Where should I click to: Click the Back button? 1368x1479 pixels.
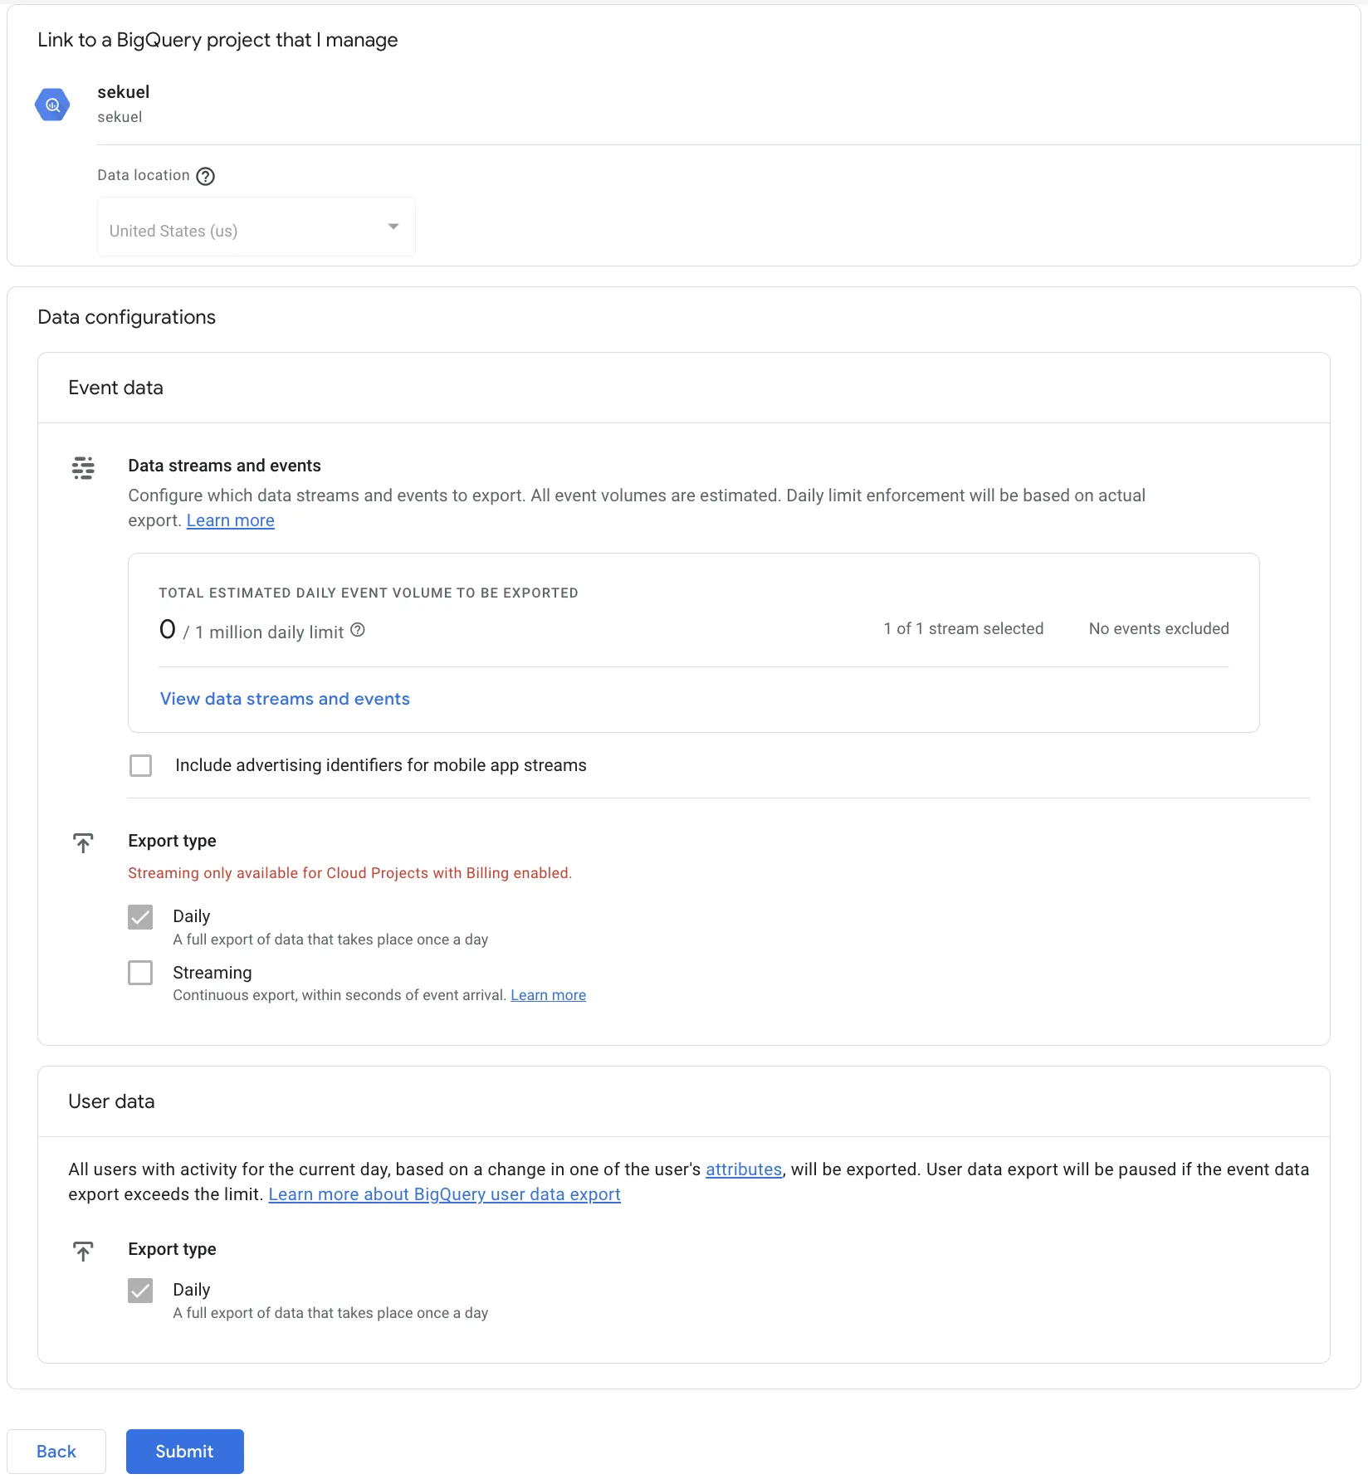[x=55, y=1451]
